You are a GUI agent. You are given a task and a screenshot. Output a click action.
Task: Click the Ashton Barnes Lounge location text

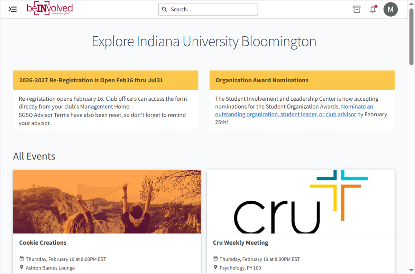click(x=50, y=268)
